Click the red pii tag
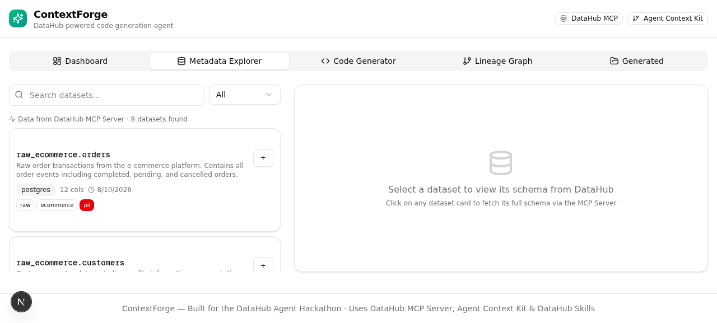The height and width of the screenshot is (323, 717). 87,205
